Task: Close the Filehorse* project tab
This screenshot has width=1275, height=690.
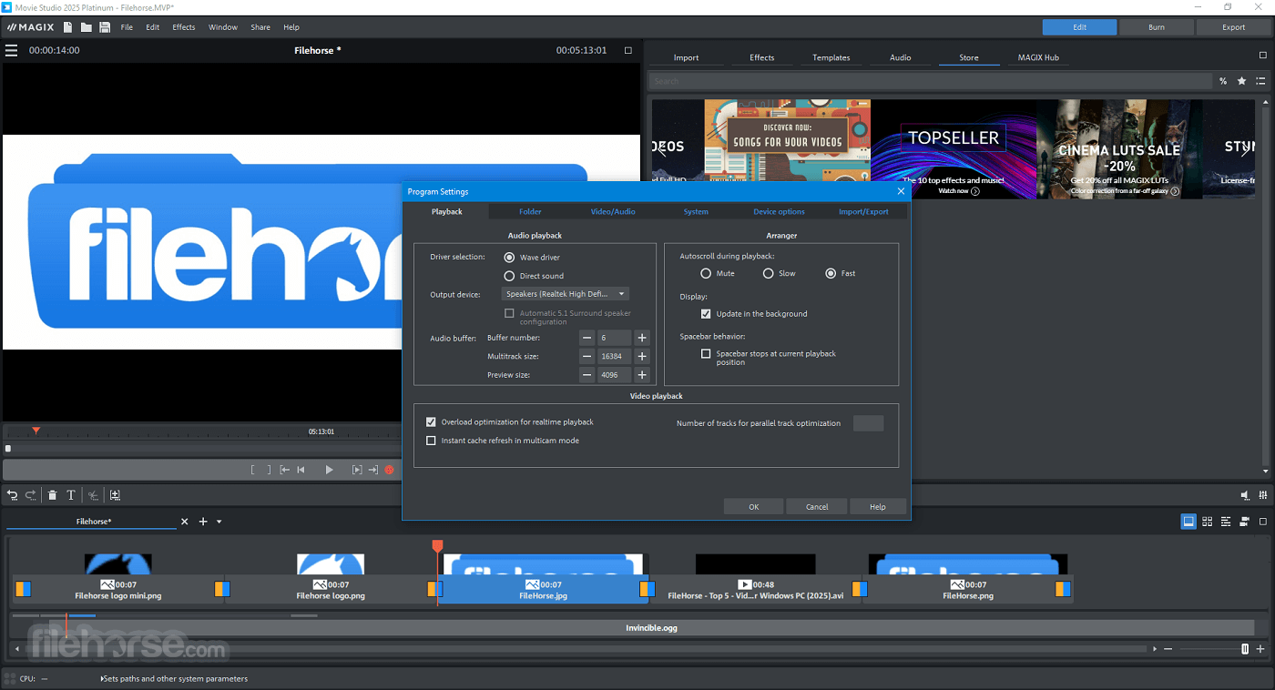Action: coord(184,522)
